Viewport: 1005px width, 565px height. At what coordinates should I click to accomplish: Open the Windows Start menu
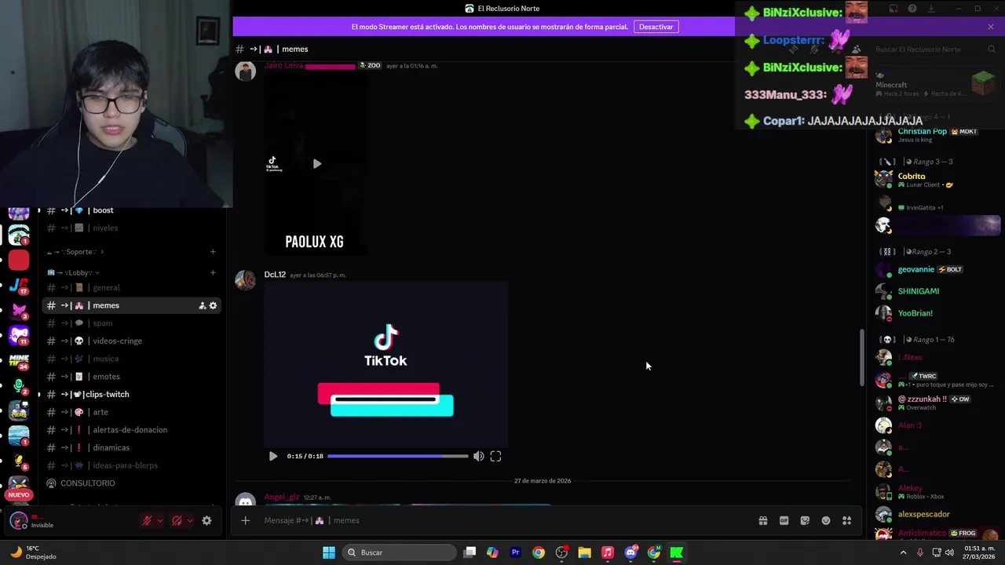(x=329, y=552)
